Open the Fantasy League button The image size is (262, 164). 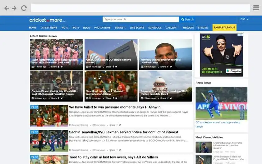[224, 28]
